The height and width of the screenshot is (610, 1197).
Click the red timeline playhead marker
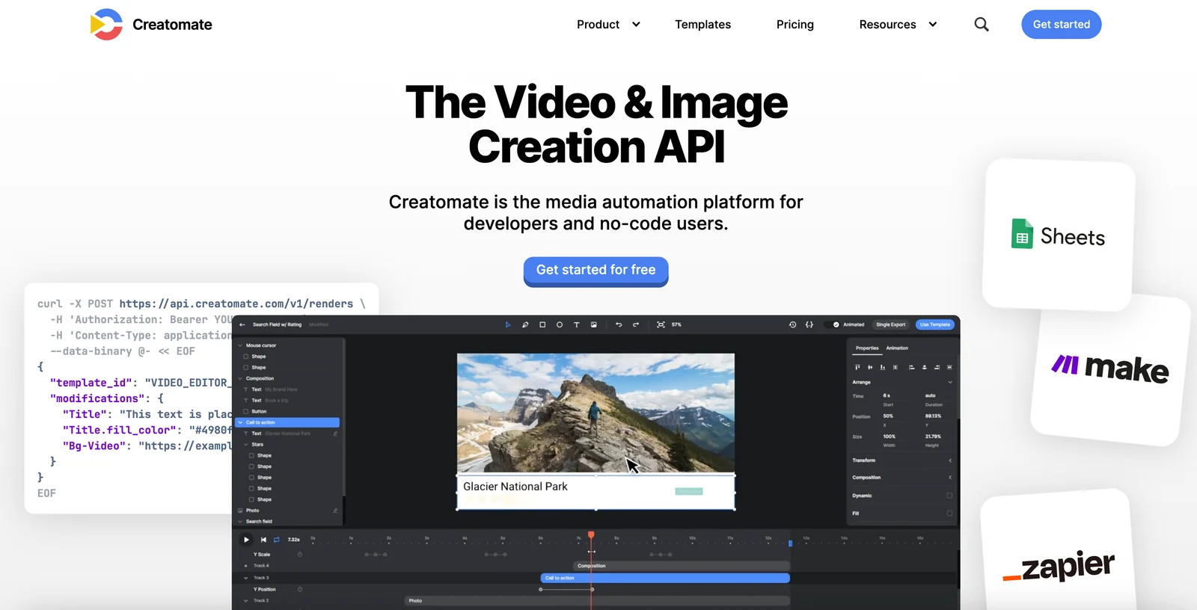pos(591,535)
